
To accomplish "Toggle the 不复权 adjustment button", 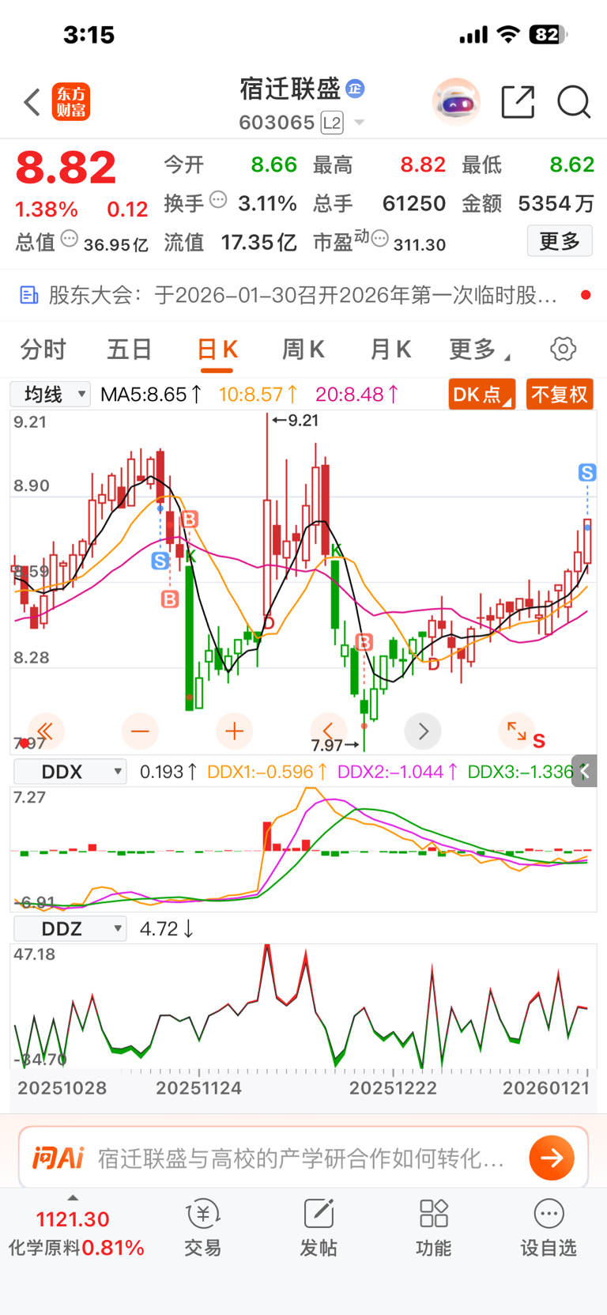I will point(560,394).
